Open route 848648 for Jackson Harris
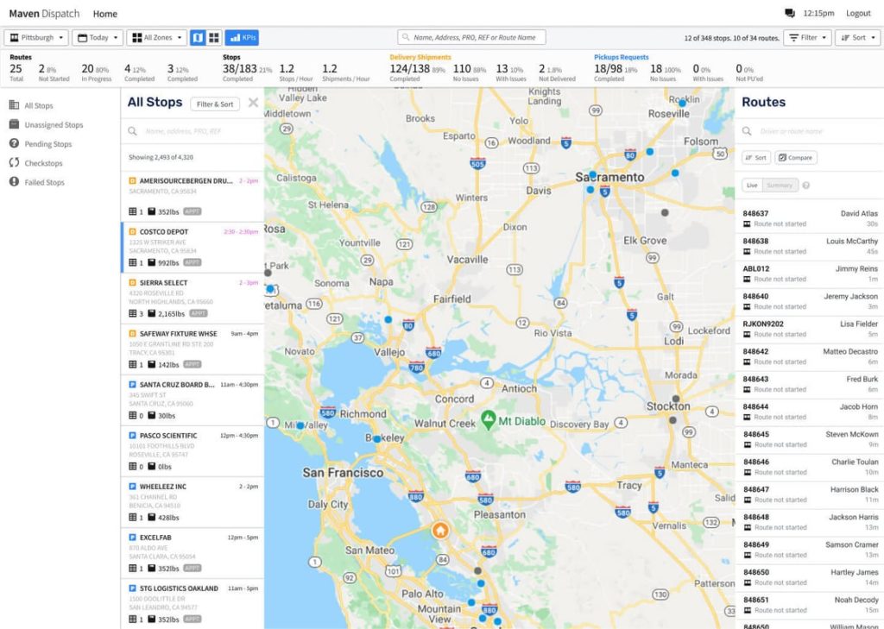 point(810,523)
